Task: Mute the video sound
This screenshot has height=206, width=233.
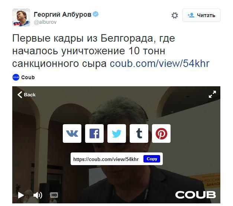Action: point(38,195)
